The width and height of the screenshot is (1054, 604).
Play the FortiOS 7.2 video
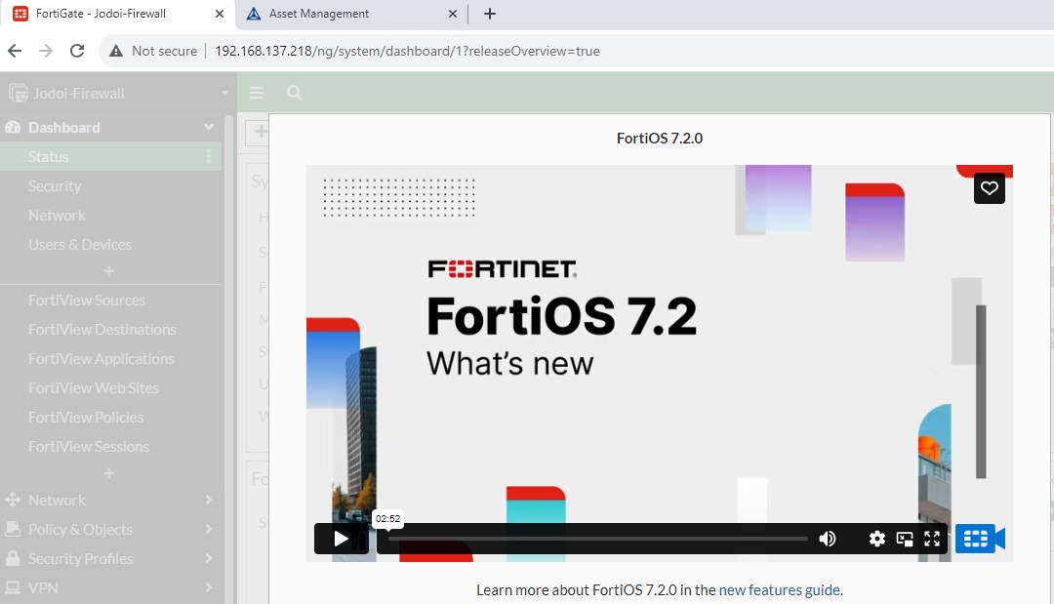(341, 539)
